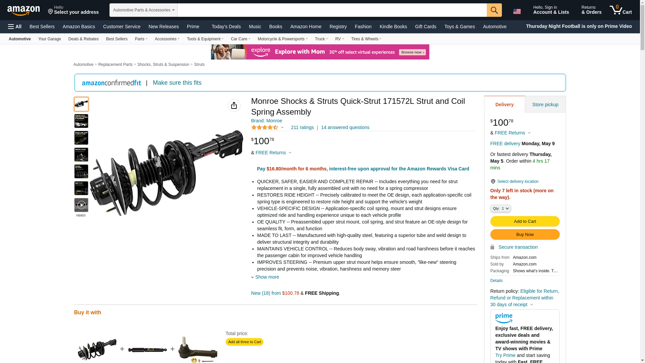This screenshot has height=363, width=645.
Task: Switch to the Store pickup tab
Action: click(545, 105)
